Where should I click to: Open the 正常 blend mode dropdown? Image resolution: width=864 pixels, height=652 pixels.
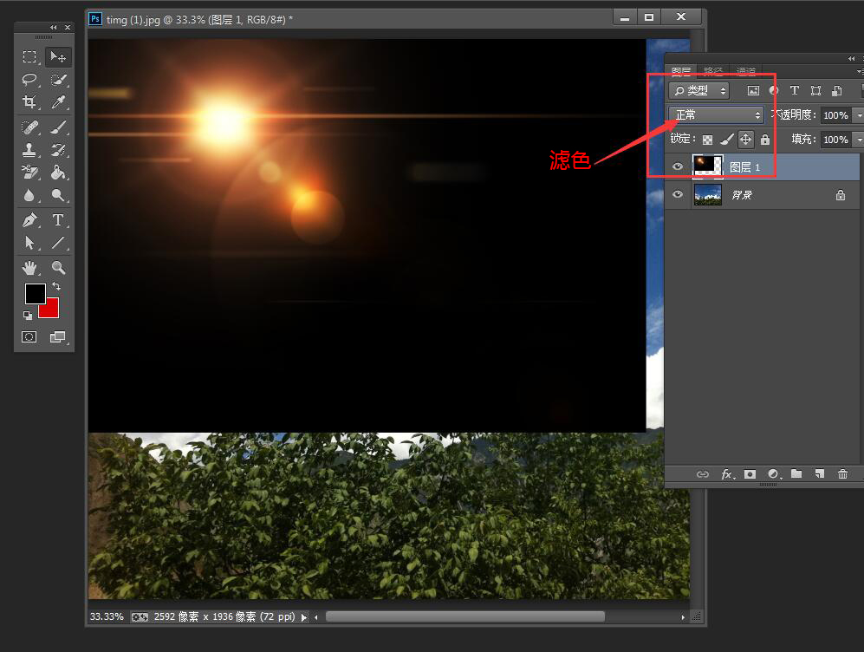click(x=717, y=114)
